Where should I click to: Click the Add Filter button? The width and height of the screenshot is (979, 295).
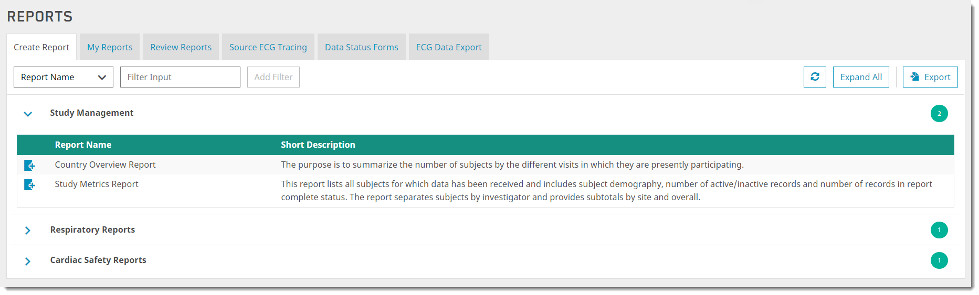pyautogui.click(x=273, y=77)
